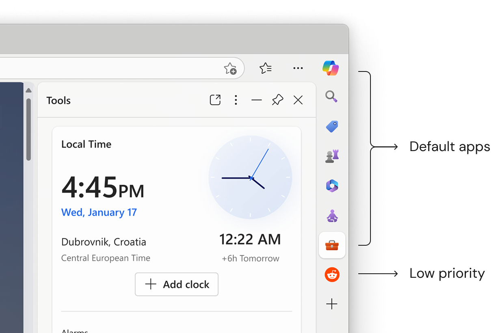Image resolution: width=498 pixels, height=333 pixels.
Task: Add this page to favorites star
Action: tap(230, 69)
